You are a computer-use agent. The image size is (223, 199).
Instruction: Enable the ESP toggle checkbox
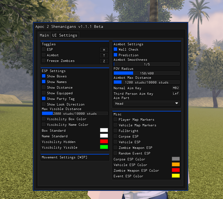(x=44, y=49)
